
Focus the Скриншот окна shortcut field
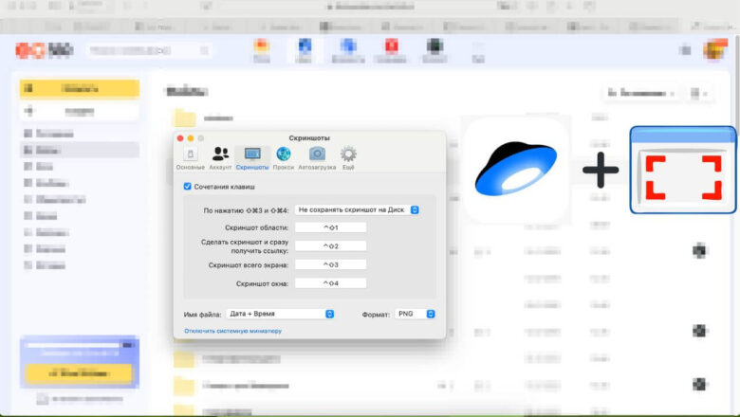pyautogui.click(x=331, y=283)
